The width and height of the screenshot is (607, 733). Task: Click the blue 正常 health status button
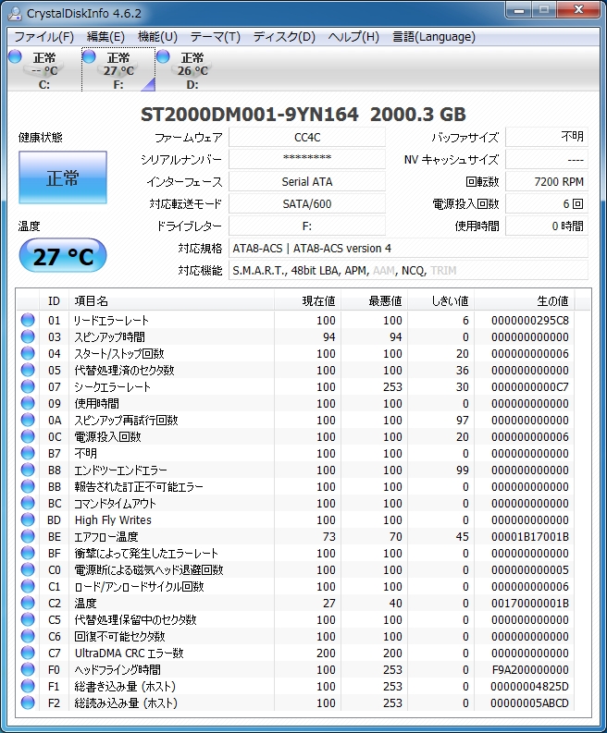coord(63,177)
